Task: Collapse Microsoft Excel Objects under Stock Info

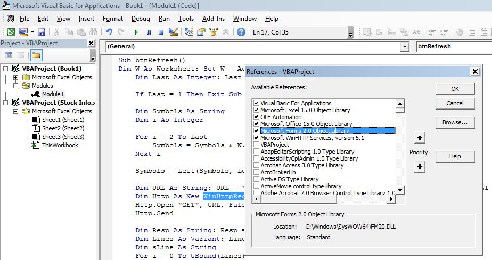Action: pos(15,111)
